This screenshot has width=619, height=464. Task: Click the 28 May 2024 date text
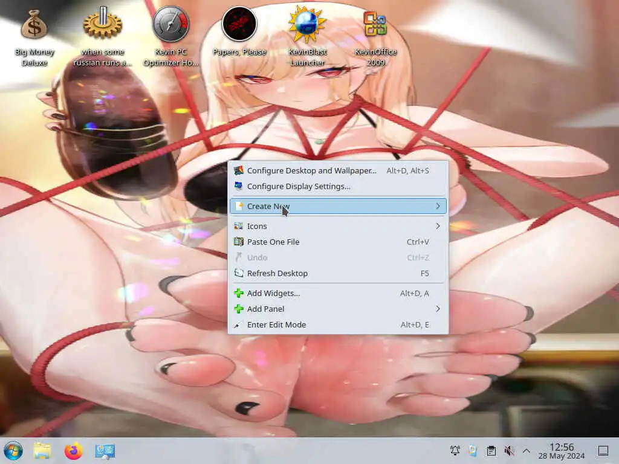562,456
